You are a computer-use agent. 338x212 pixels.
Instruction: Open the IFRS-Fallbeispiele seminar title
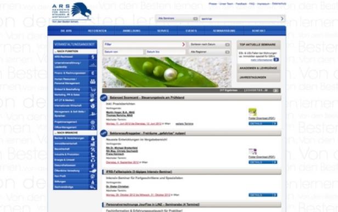pyautogui.click(x=139, y=172)
